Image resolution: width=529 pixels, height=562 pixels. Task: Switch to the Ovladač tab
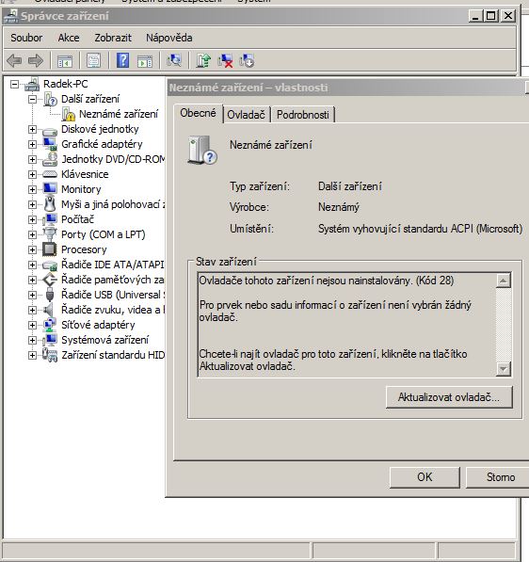[x=247, y=115]
